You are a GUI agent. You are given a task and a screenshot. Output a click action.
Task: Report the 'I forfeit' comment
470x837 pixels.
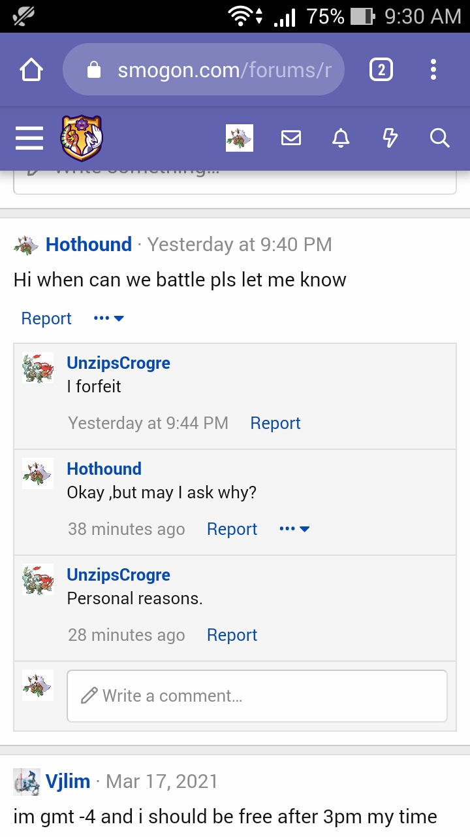(x=275, y=423)
